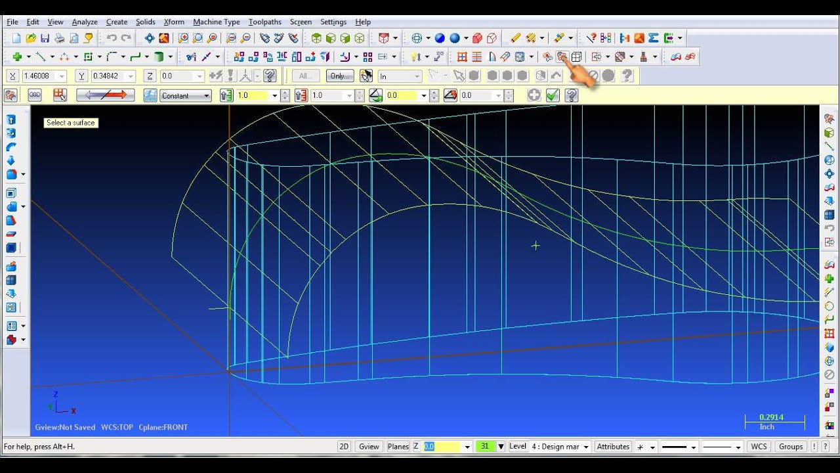Click the green color swatch showing 31
The width and height of the screenshot is (840, 473).
tap(485, 446)
